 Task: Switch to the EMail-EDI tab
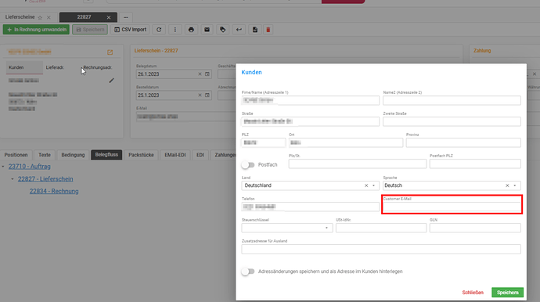point(175,155)
